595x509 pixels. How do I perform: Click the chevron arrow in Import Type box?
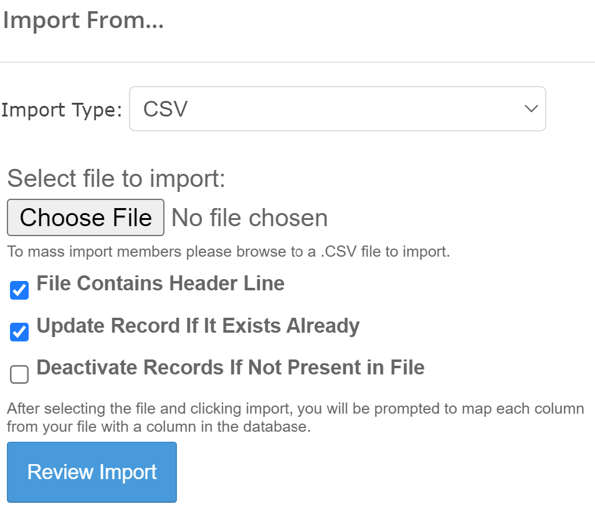point(531,109)
